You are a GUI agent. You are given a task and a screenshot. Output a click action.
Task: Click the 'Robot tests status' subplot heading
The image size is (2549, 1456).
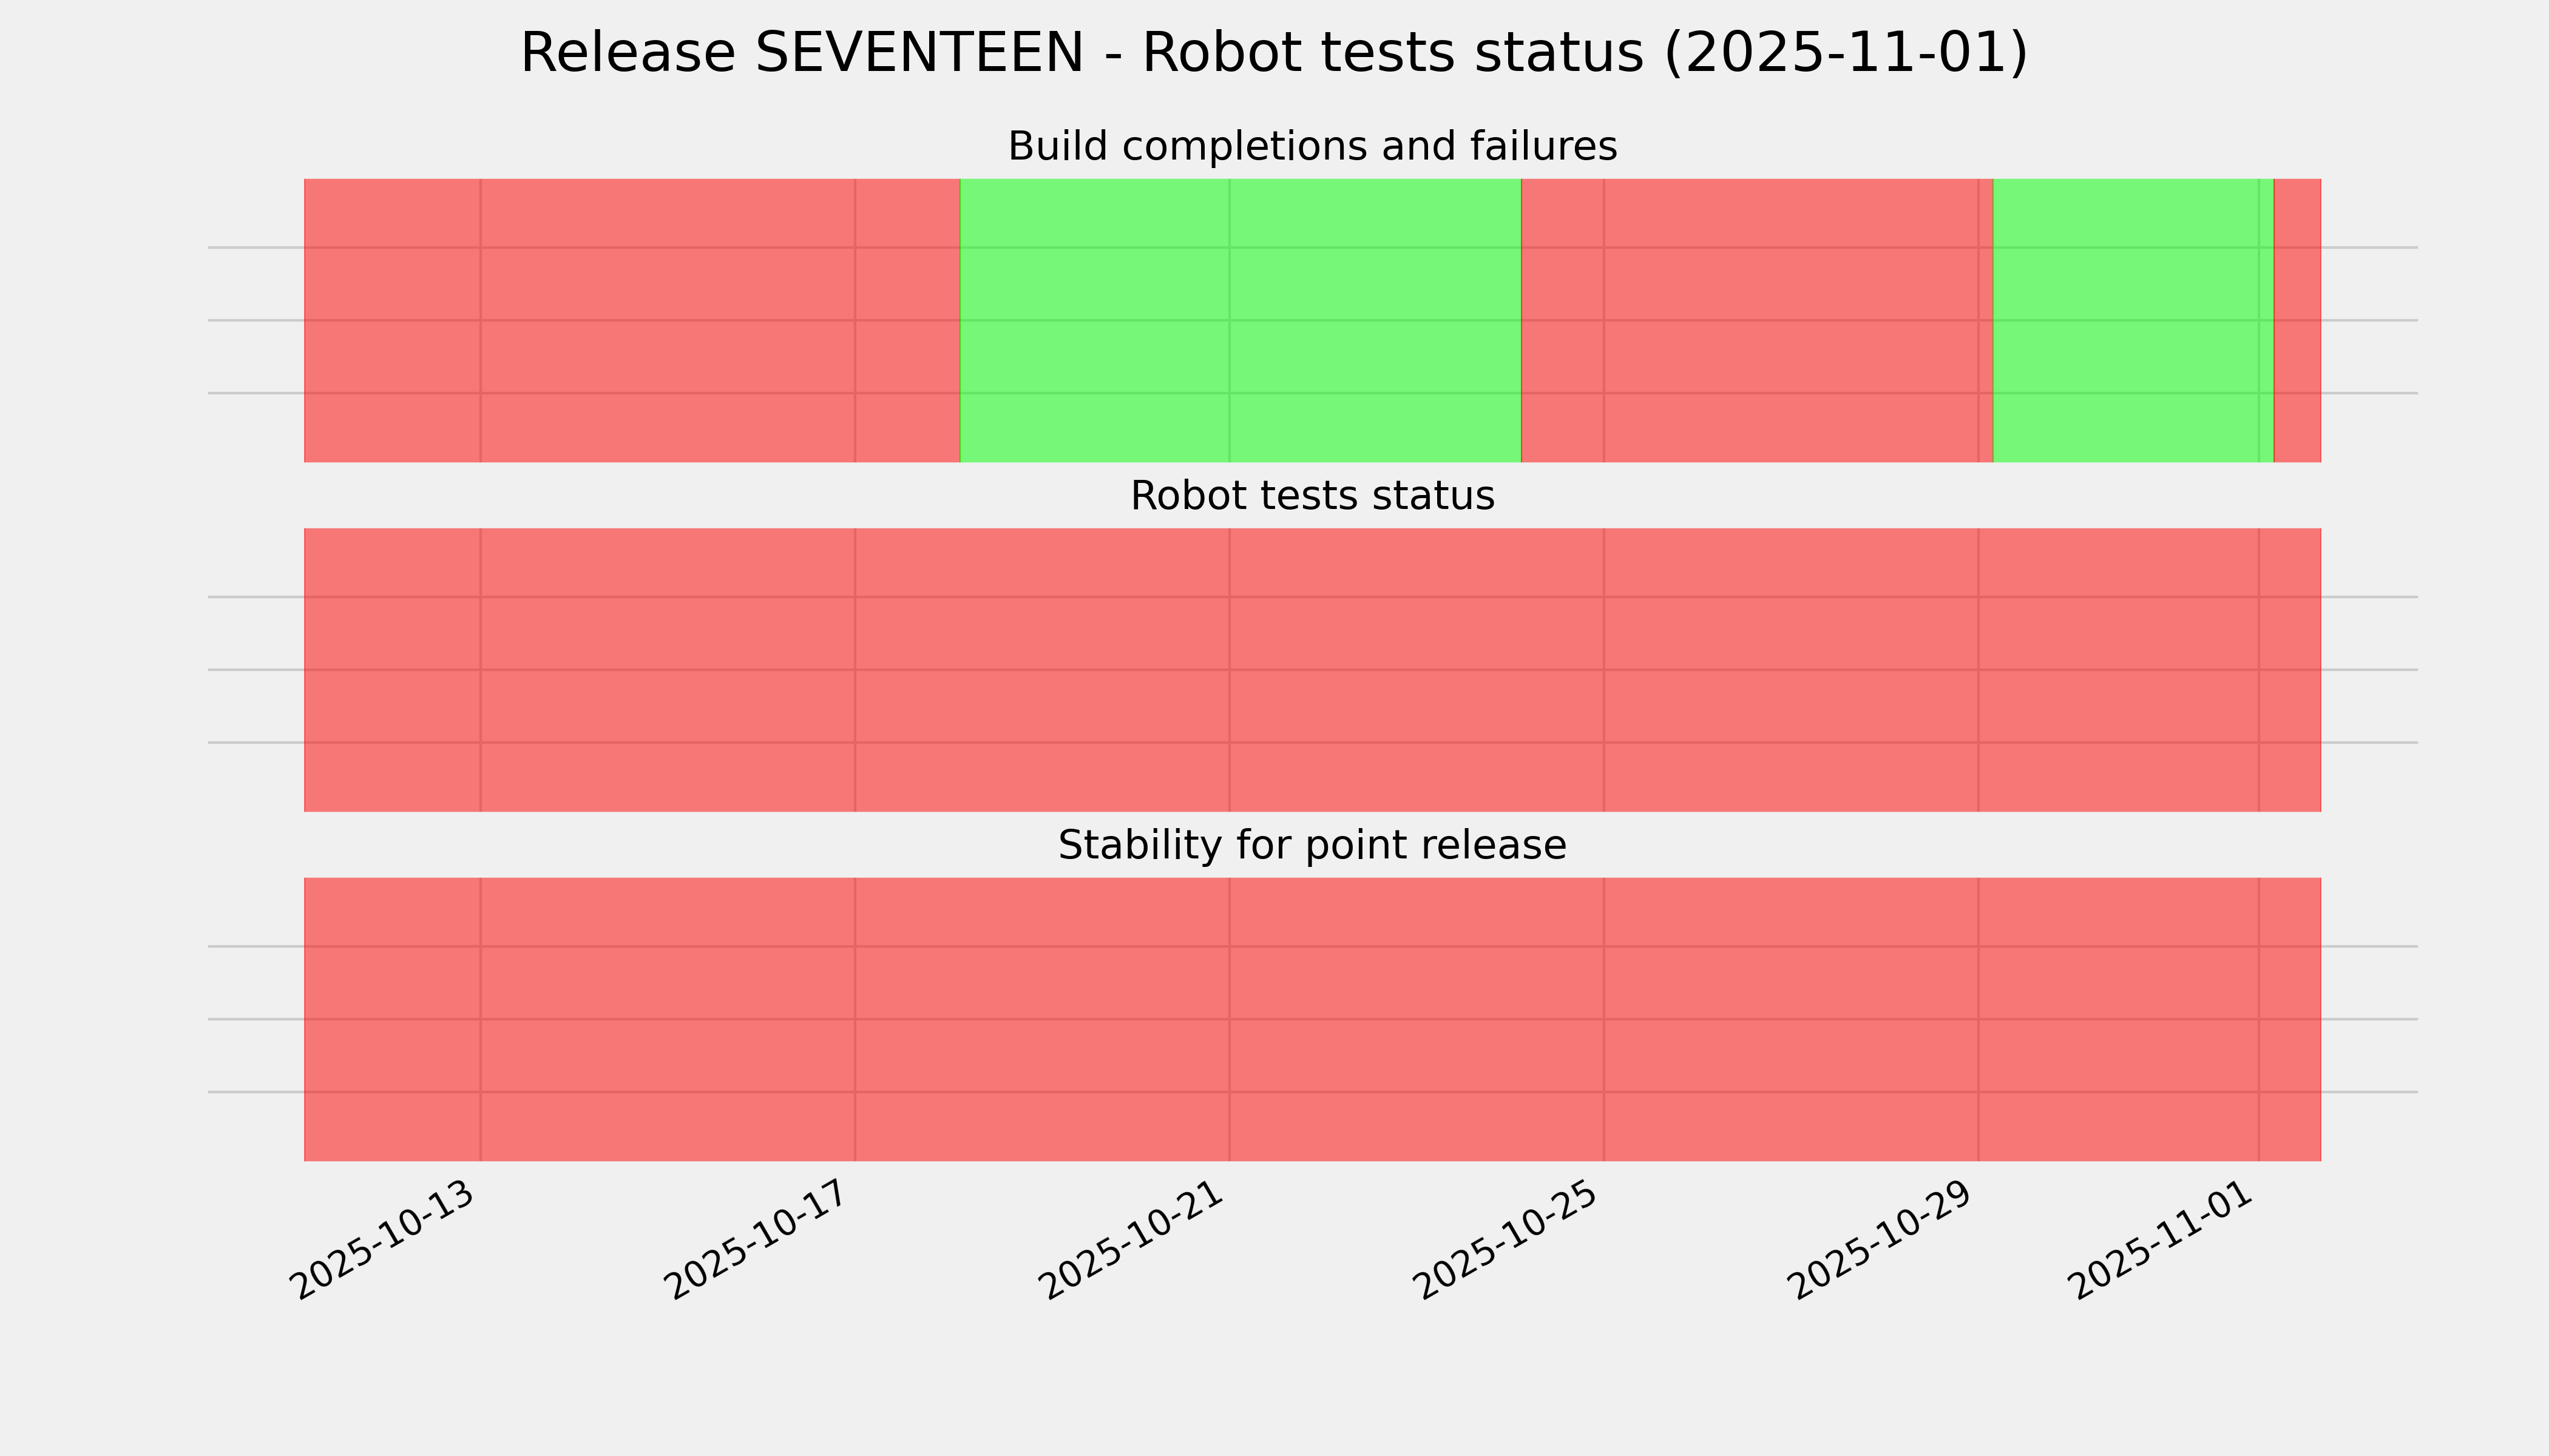pyautogui.click(x=1312, y=496)
